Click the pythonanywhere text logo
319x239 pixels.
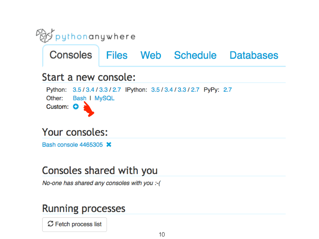pyautogui.click(x=95, y=37)
